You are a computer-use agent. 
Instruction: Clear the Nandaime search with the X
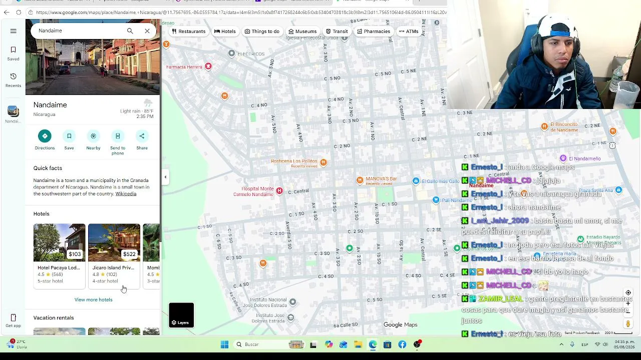147,31
